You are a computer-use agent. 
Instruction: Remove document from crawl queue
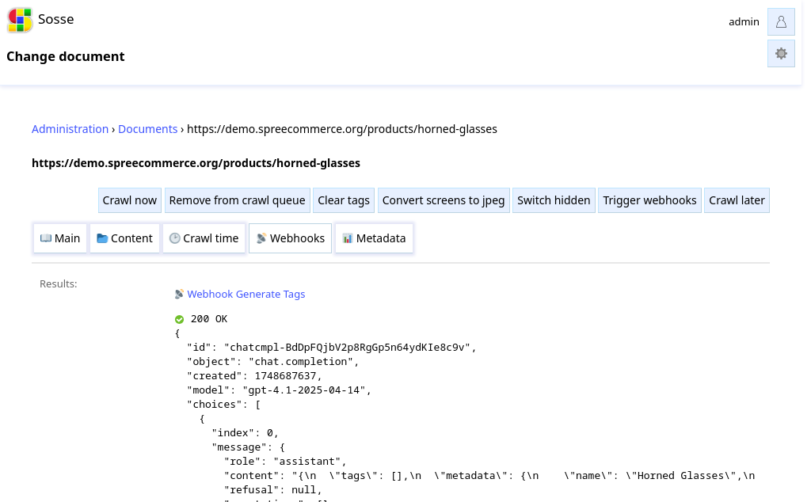238,200
